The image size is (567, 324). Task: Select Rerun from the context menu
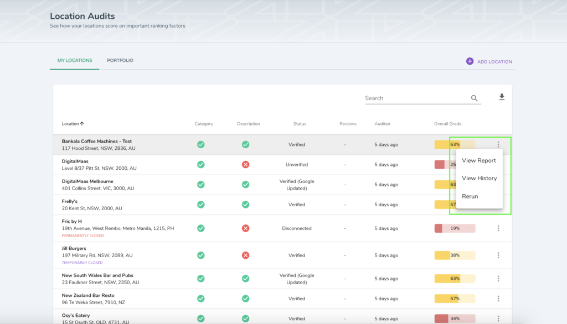point(470,196)
